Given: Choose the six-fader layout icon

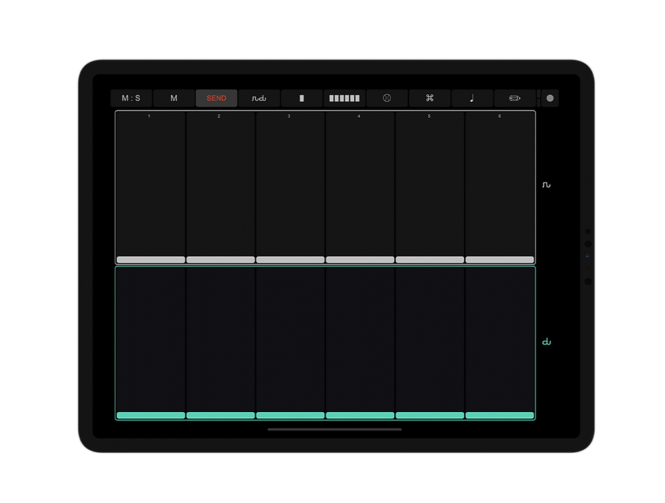Looking at the screenshot, I should [345, 98].
